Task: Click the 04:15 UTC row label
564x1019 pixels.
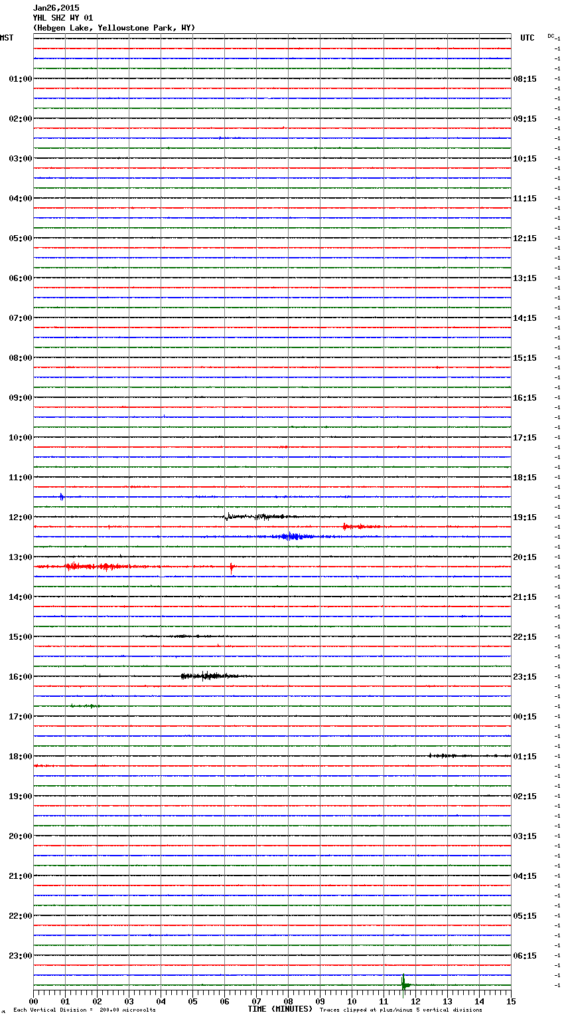Action: point(525,876)
